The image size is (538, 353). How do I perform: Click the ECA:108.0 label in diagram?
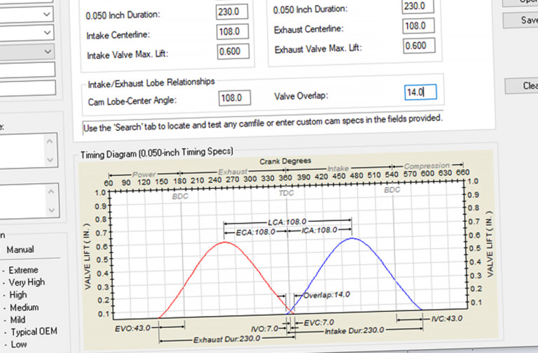click(x=256, y=232)
